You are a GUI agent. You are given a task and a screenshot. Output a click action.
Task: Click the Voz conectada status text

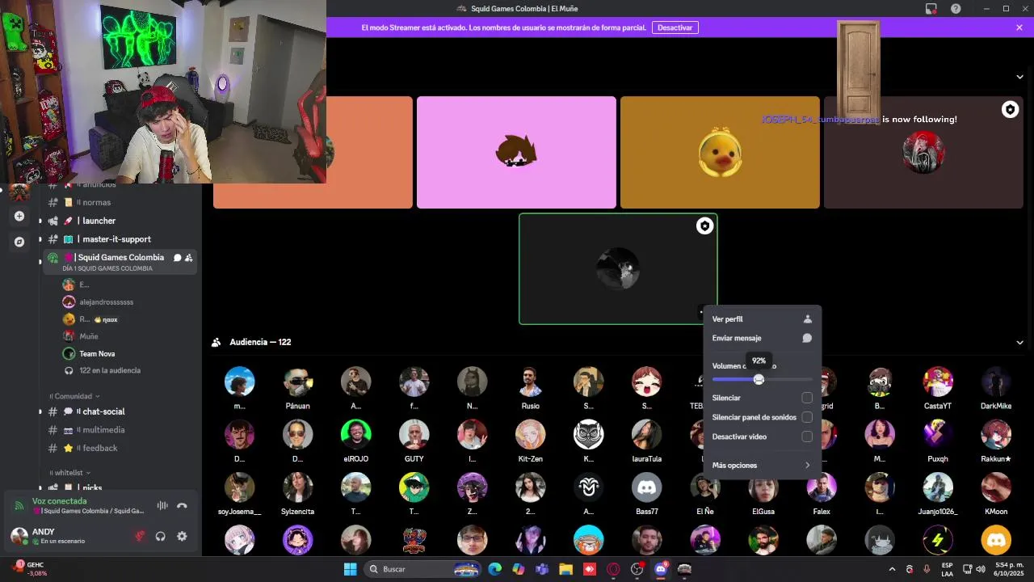coord(60,501)
